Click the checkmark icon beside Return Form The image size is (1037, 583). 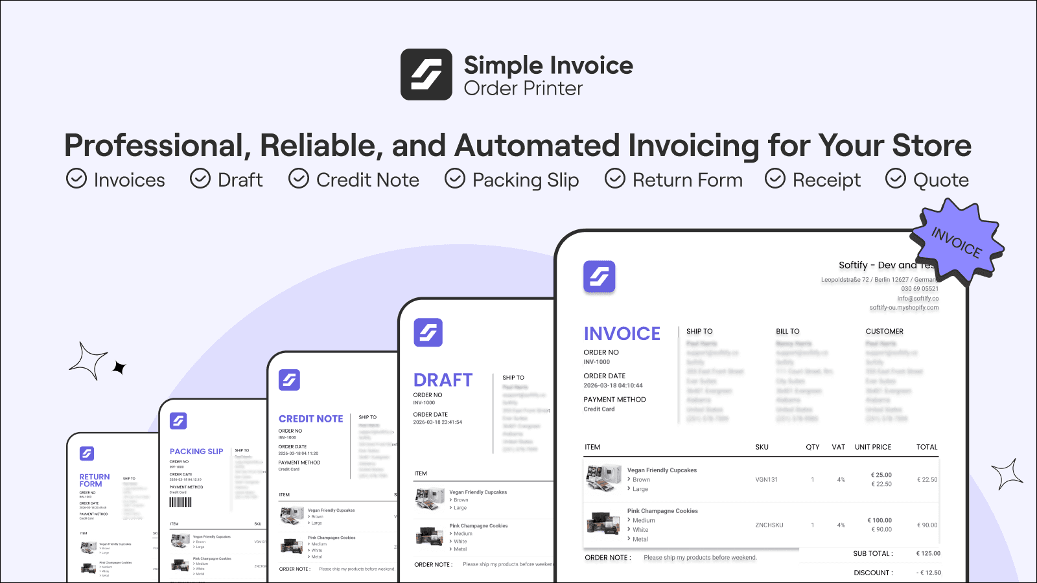coord(615,178)
